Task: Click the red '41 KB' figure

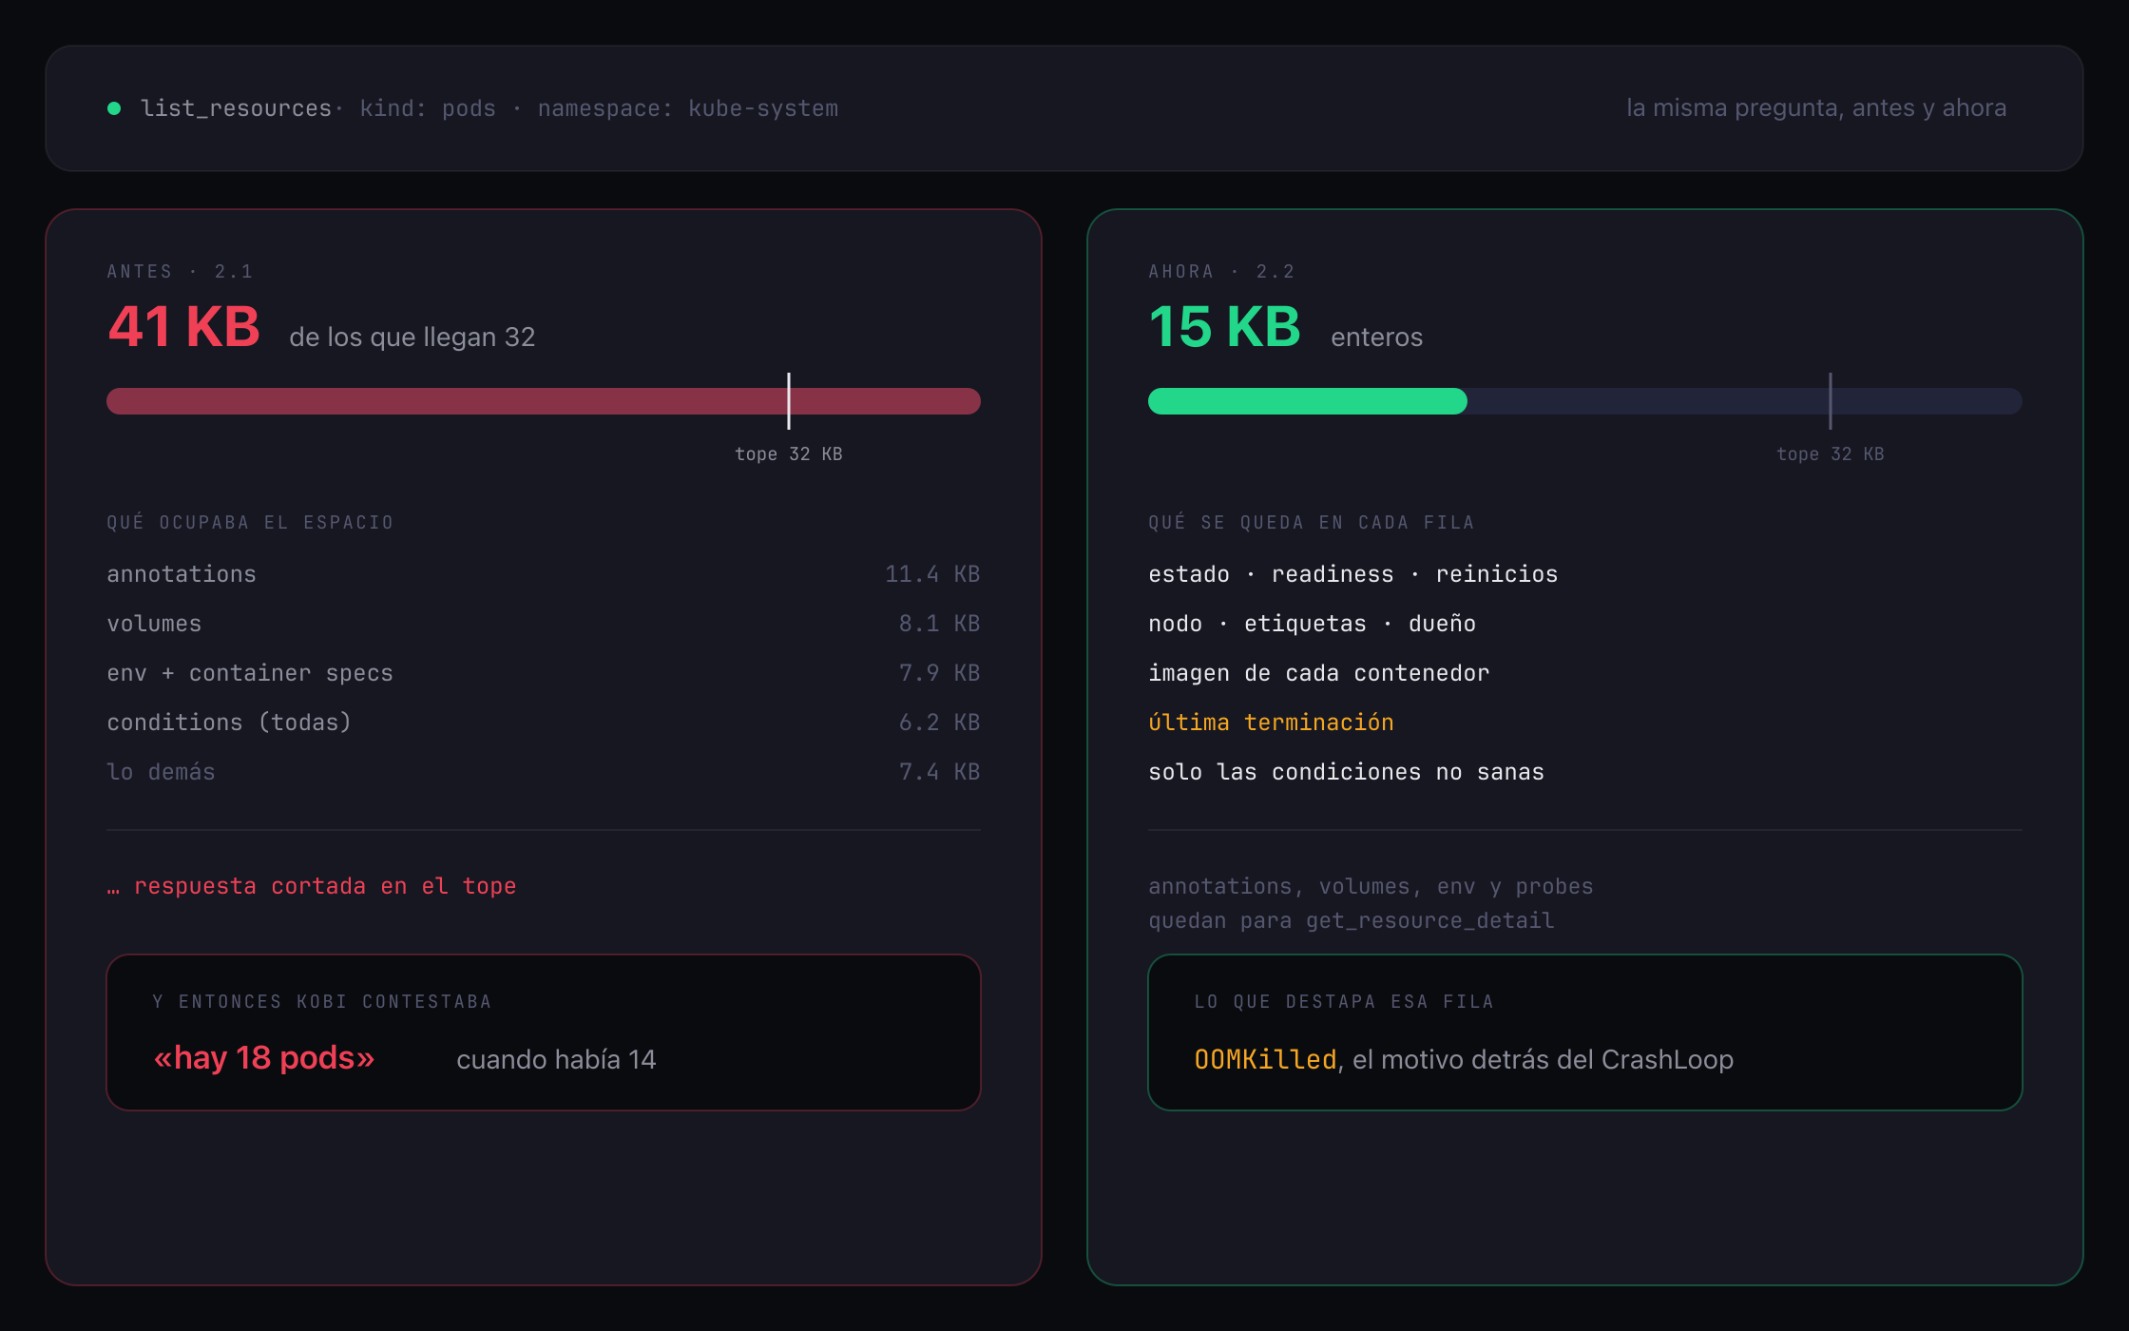Action: click(183, 327)
